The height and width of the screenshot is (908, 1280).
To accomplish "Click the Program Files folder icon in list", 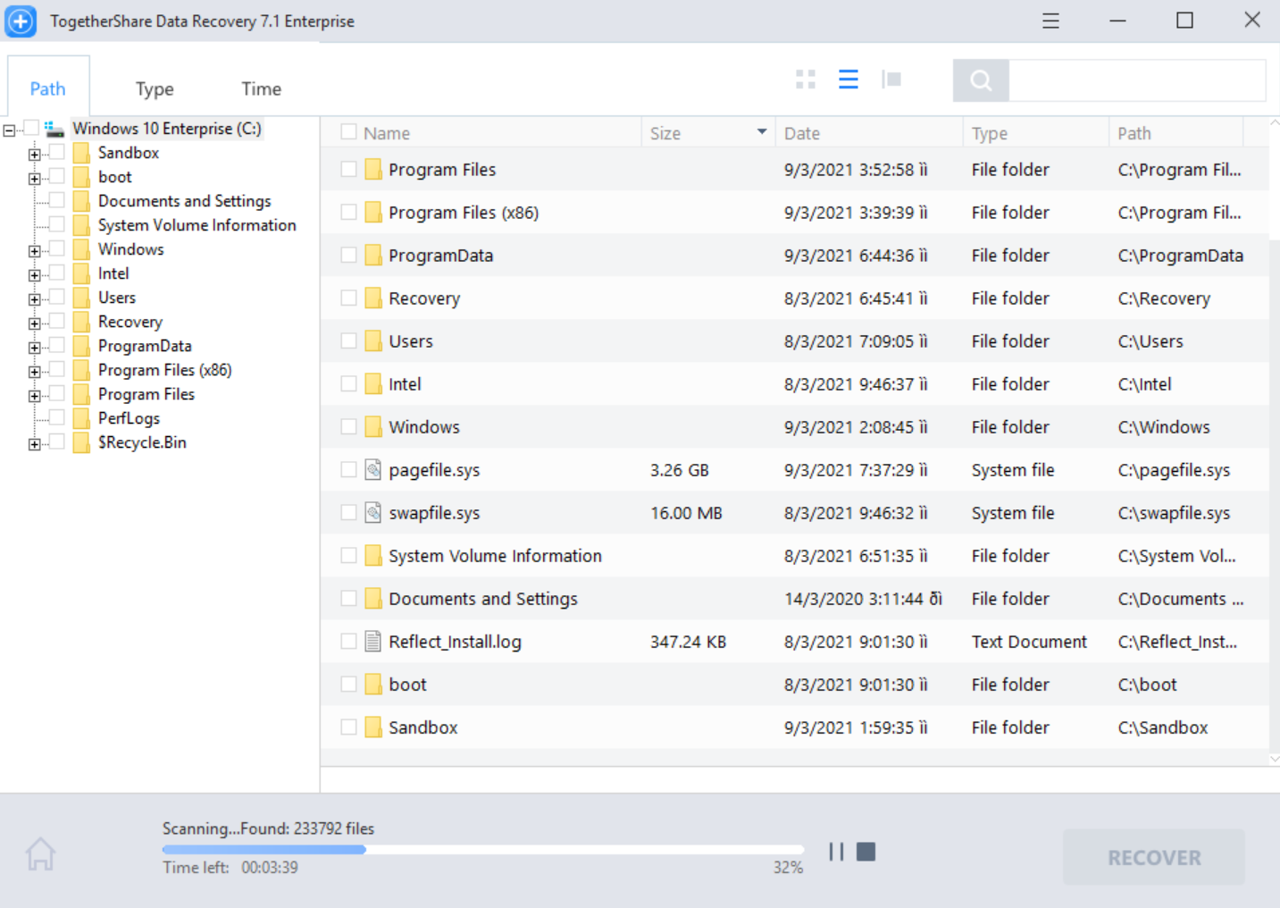I will pyautogui.click(x=373, y=169).
